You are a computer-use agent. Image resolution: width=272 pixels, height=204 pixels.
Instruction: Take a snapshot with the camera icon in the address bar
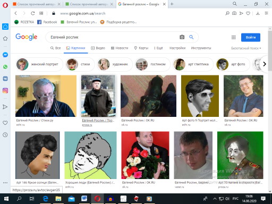click(234, 13)
